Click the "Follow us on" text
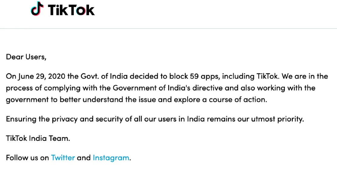Viewport: 337px width, 189px height. point(27,158)
